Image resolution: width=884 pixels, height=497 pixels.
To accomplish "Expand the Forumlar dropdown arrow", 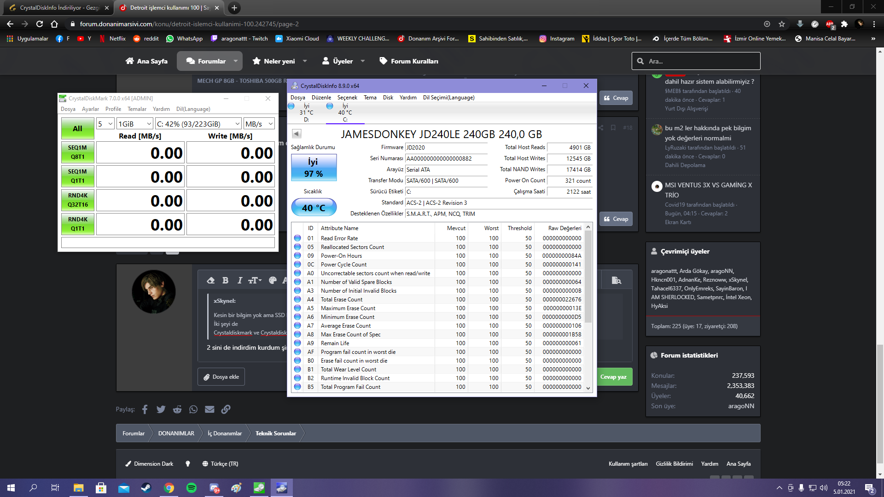I will (236, 61).
